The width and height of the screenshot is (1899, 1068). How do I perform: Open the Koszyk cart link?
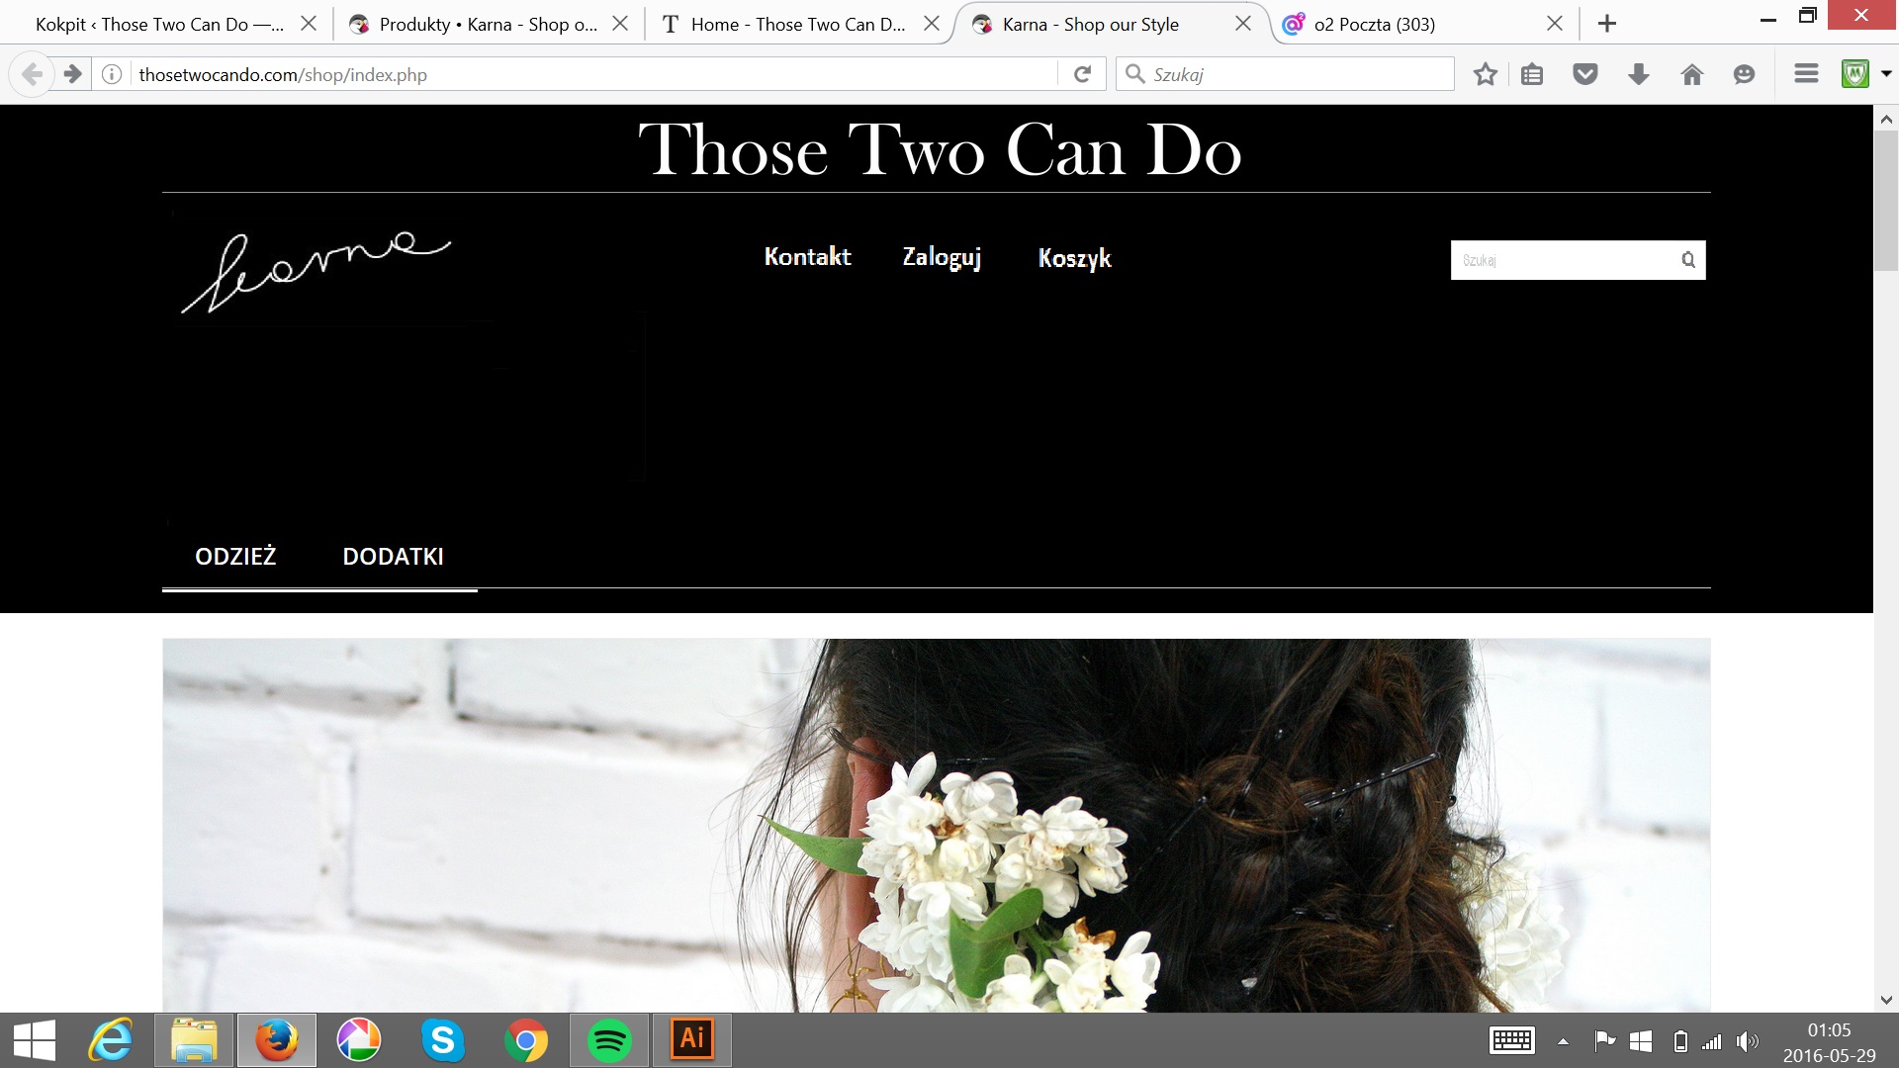coord(1074,258)
